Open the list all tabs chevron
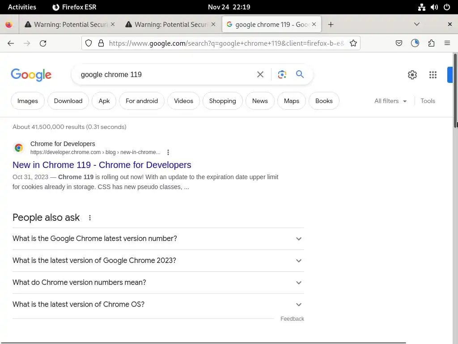The height and width of the screenshot is (344, 458). tap(417, 24)
